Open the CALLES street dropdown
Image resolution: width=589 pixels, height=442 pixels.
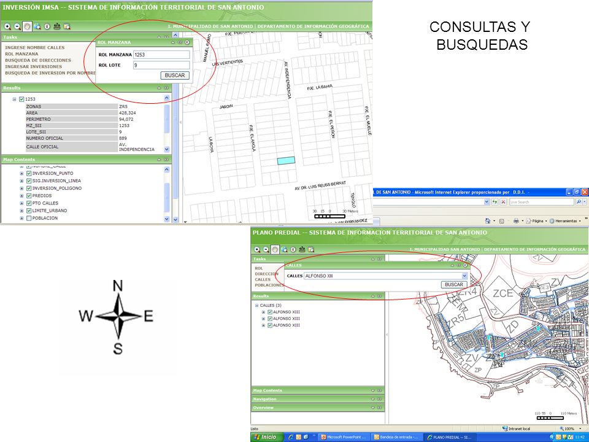click(x=464, y=276)
